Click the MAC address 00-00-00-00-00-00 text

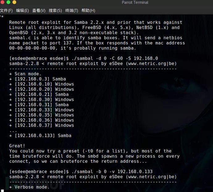[32, 48]
